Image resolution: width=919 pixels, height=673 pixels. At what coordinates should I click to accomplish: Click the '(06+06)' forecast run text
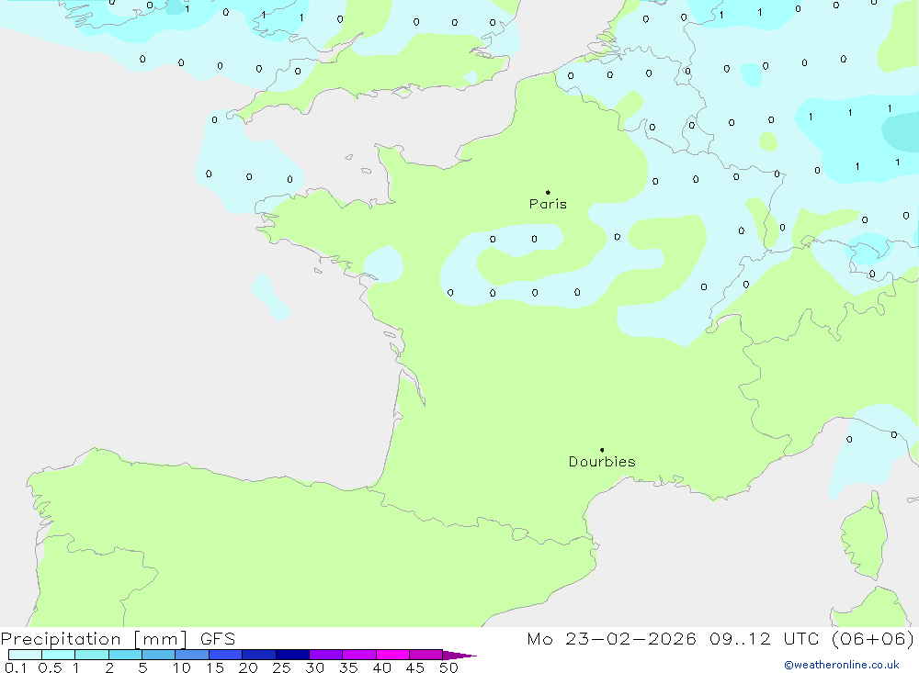[873, 638]
